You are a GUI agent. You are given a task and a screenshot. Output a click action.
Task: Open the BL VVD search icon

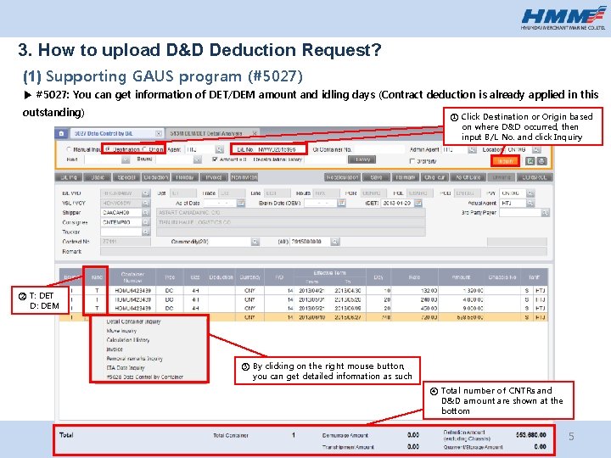[146, 193]
